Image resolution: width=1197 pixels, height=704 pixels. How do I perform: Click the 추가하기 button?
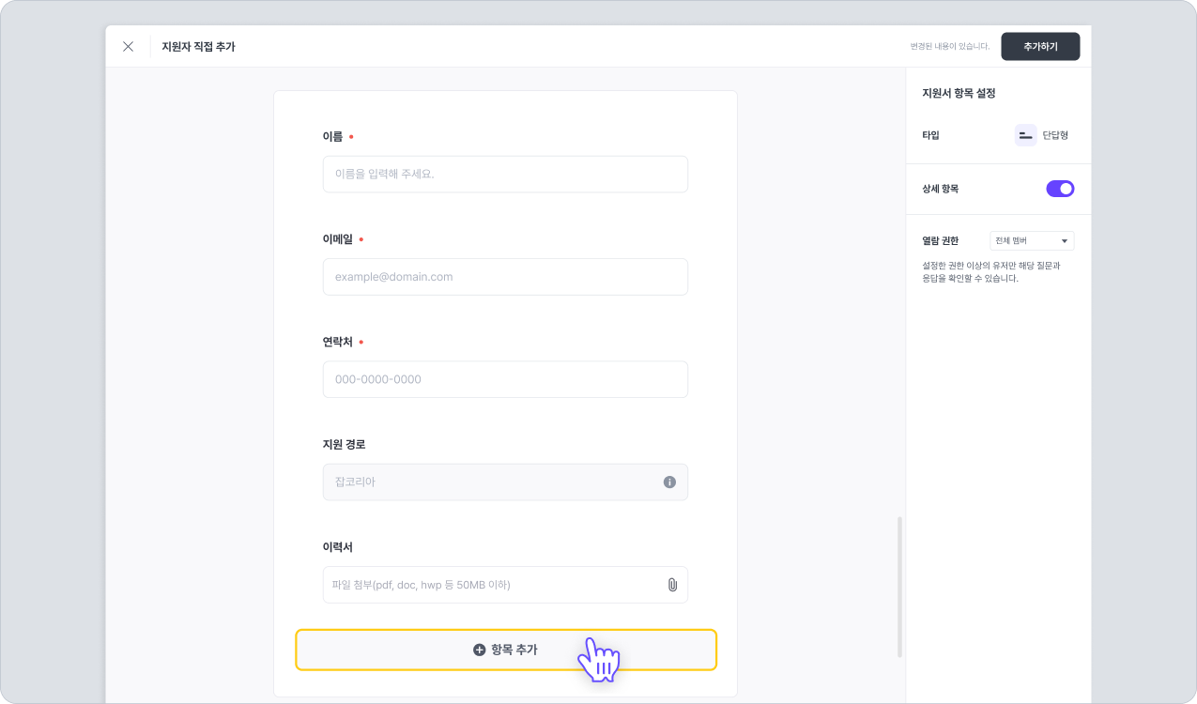1040,46
